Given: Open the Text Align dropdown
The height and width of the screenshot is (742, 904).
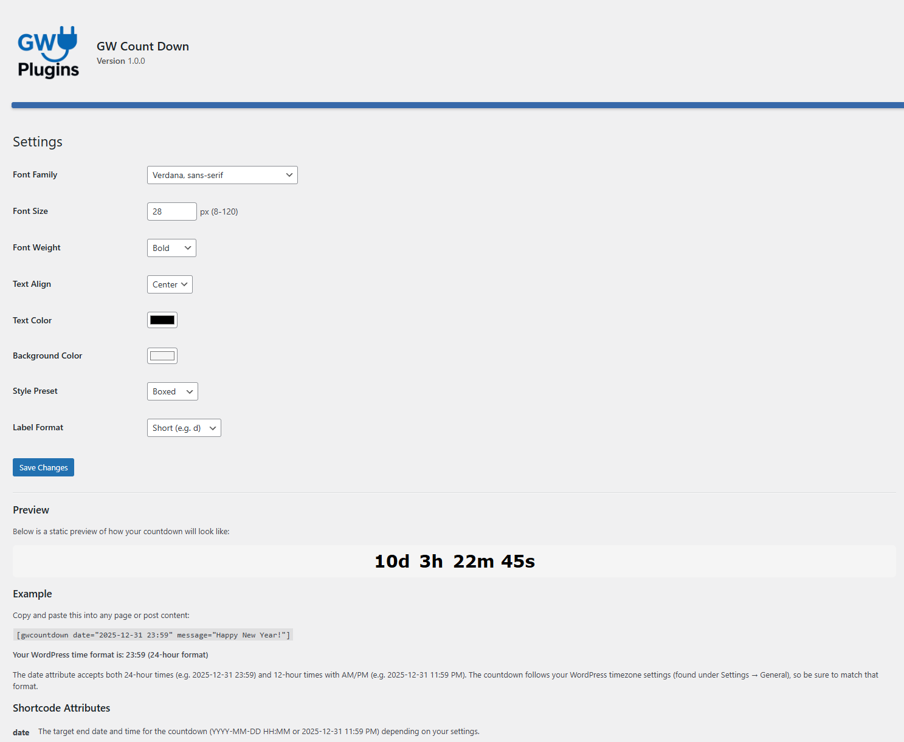Looking at the screenshot, I should click(x=169, y=284).
